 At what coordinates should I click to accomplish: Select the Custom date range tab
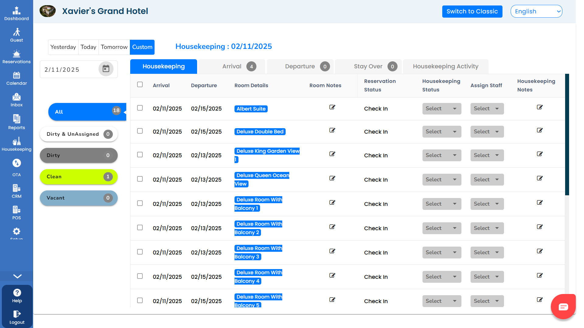142,47
